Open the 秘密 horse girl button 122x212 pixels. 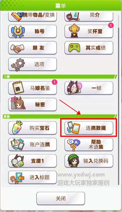(x=33, y=104)
